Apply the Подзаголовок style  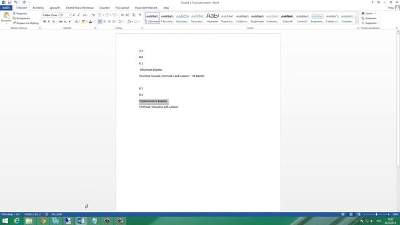[x=227, y=18]
